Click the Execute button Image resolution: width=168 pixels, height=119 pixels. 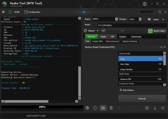(x=142, y=99)
